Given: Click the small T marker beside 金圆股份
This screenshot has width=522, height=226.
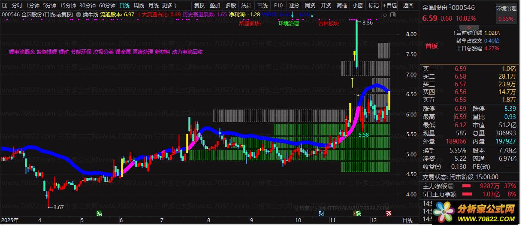Looking at the screenshot, I should point(450,7).
